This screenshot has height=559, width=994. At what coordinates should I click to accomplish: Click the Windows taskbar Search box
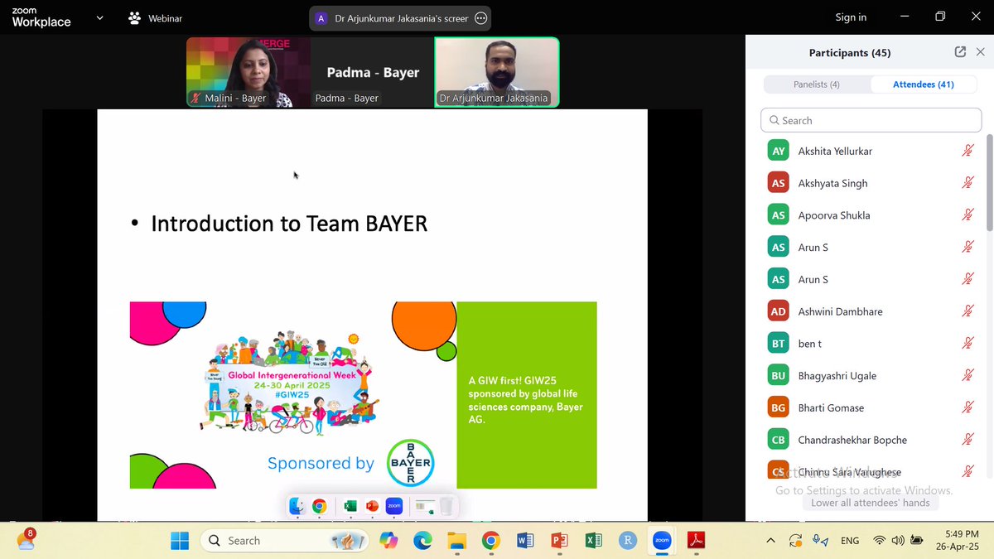coord(284,541)
